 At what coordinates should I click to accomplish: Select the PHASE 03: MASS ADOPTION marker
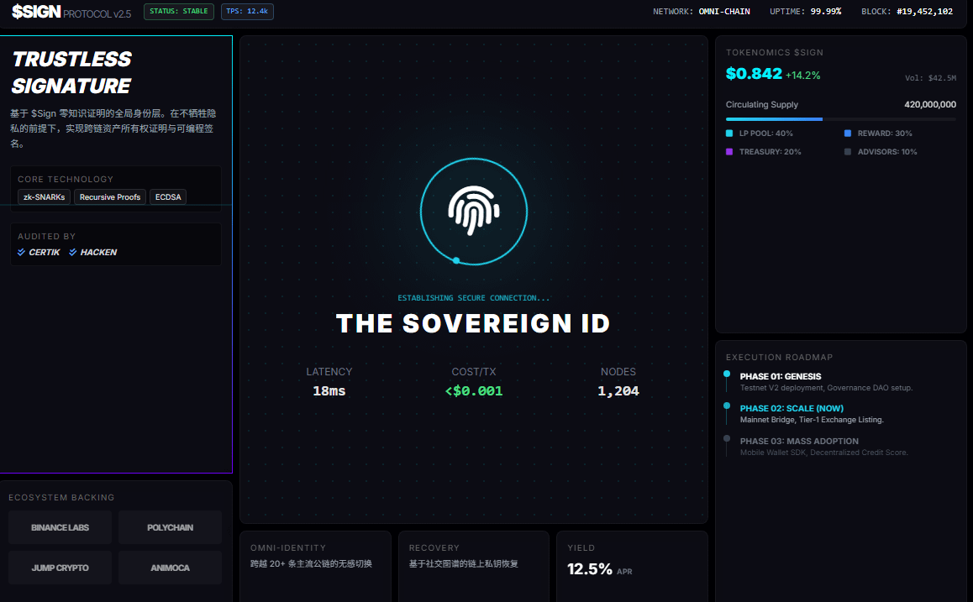point(727,438)
